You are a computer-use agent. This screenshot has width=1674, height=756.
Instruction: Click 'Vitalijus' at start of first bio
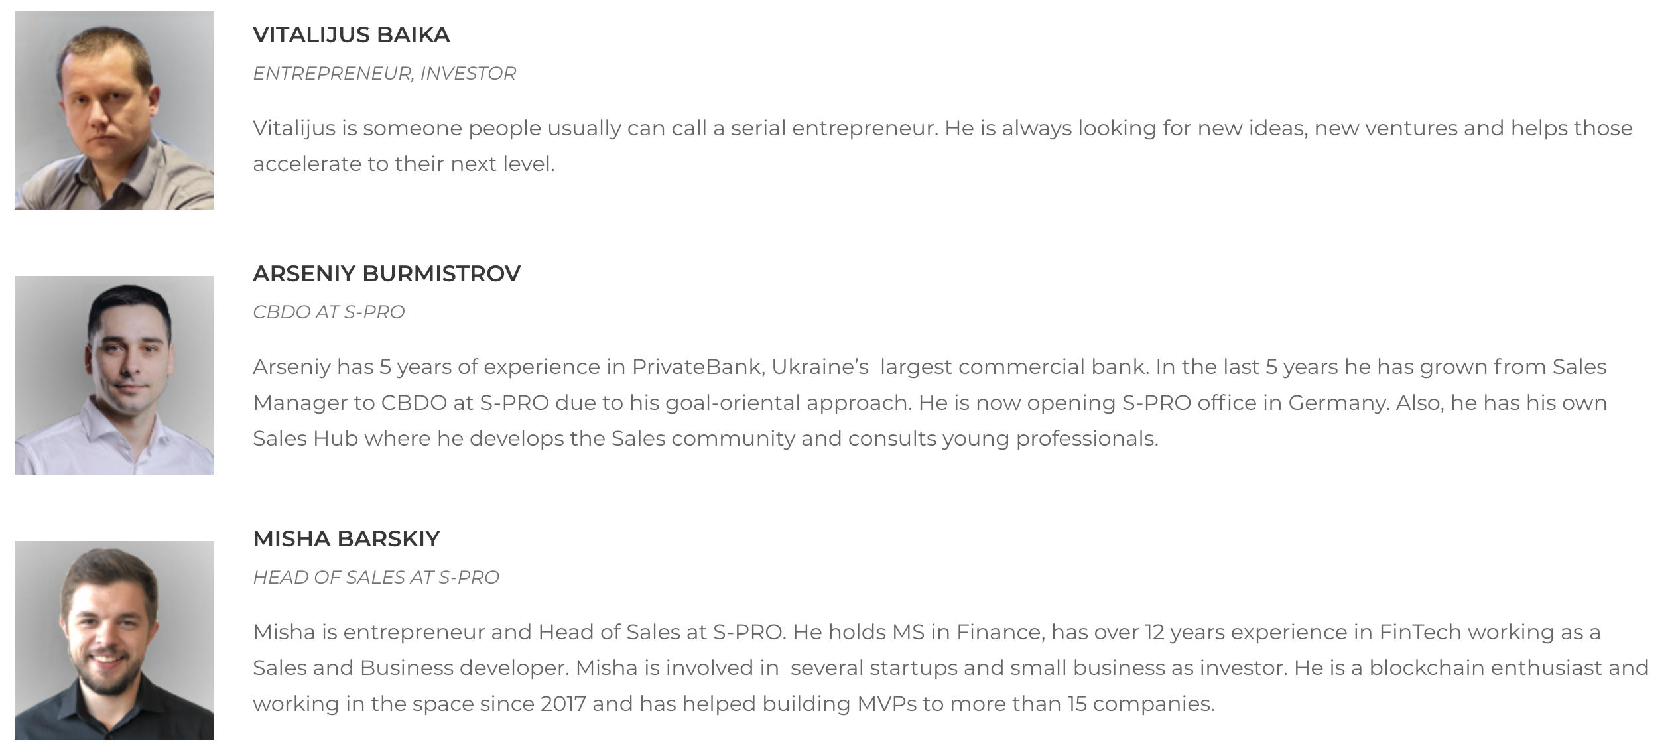click(x=294, y=128)
